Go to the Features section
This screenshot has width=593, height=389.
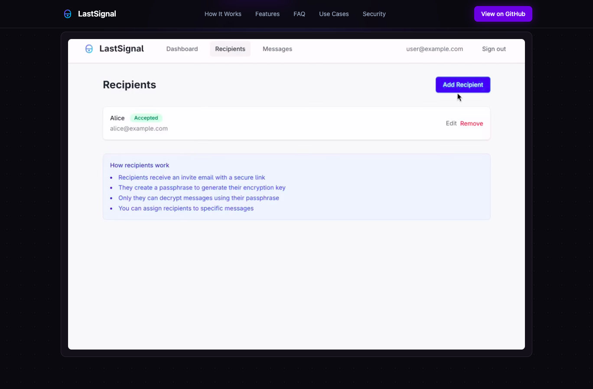coord(267,14)
